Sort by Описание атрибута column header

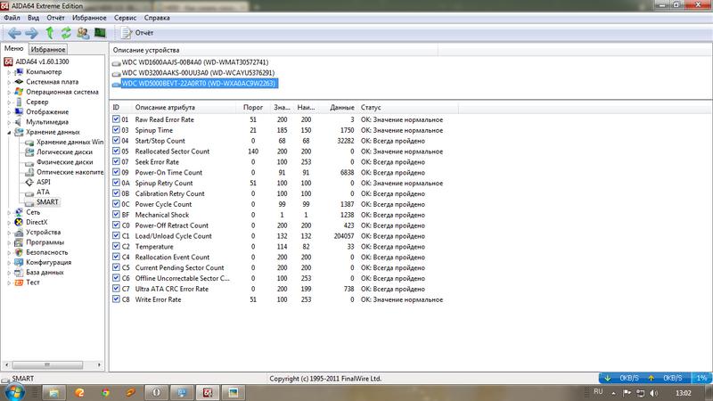184,107
